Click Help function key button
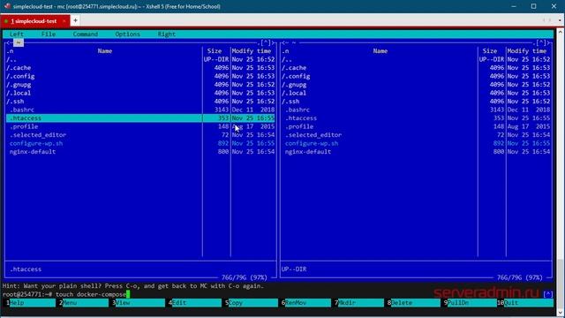The width and height of the screenshot is (565, 318). click(x=32, y=303)
